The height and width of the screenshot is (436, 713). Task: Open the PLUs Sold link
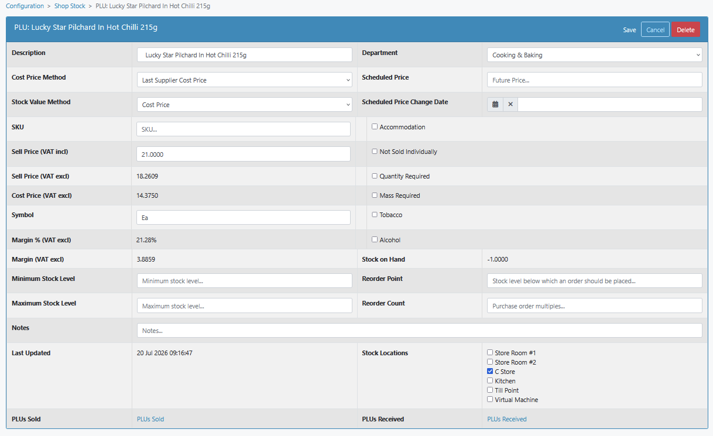point(150,419)
